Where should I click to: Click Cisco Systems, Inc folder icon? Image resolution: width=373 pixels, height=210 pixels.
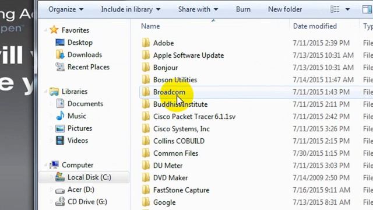(146, 128)
